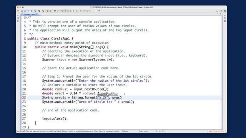The image size is (246, 138).
Task: Click "public class CircleApp1 {" on line 8
Action: click(x=50, y=38)
